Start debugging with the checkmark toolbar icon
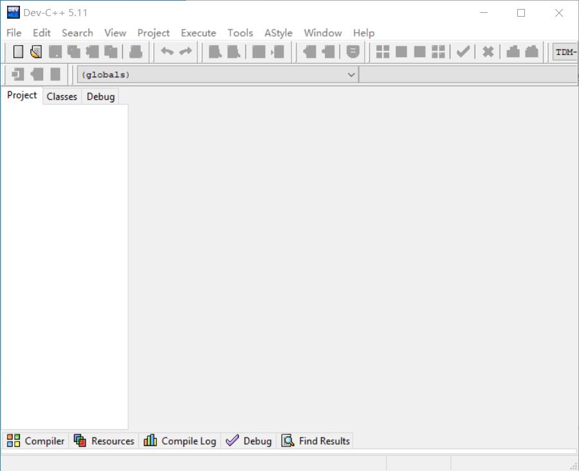579x471 pixels. [463, 51]
